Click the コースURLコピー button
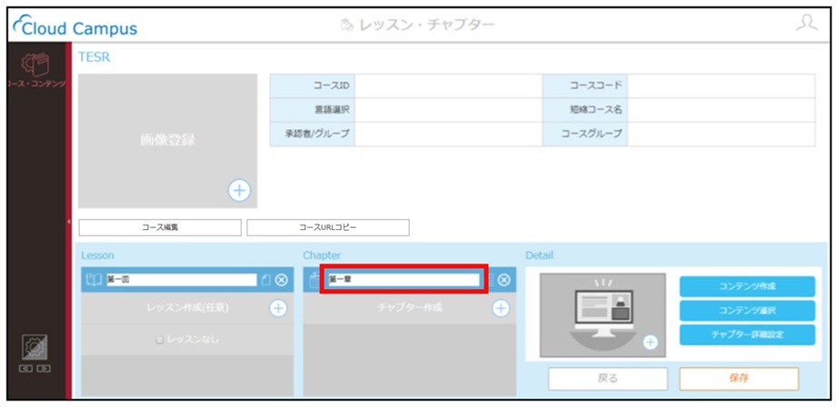Image resolution: width=839 pixels, height=408 pixels. coord(328,227)
